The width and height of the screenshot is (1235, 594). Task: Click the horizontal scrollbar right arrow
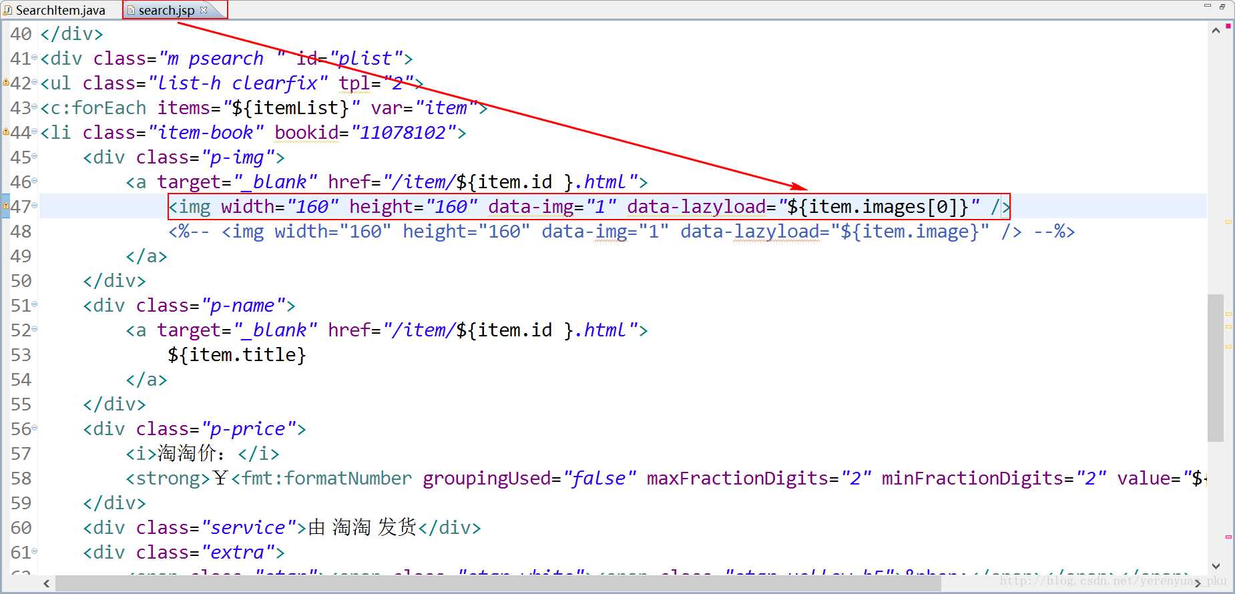tap(1198, 583)
